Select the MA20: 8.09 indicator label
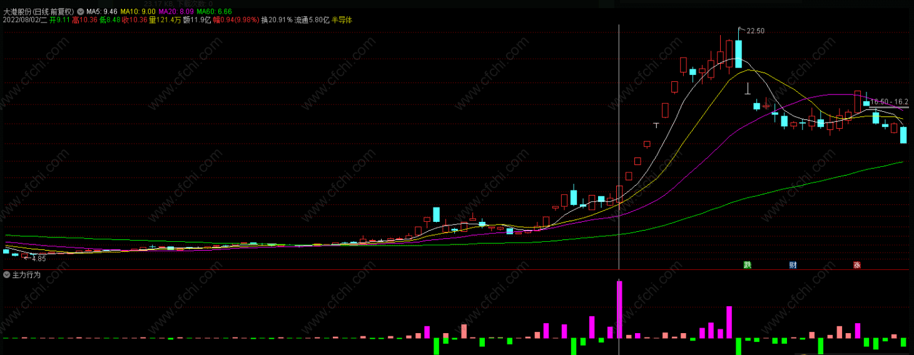 pyautogui.click(x=176, y=12)
